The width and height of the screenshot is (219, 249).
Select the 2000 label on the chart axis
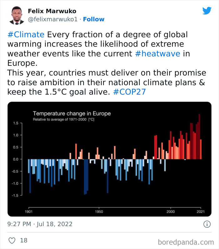(x=171, y=212)
